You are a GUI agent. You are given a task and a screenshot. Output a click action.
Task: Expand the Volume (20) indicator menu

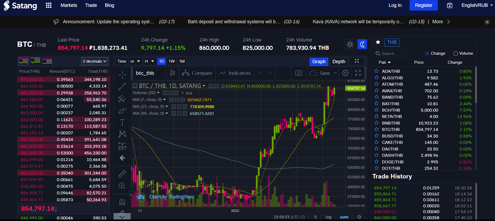158,93
